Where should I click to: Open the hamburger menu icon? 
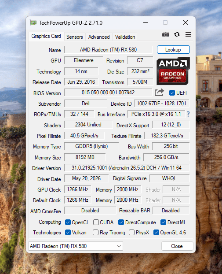pyautogui.click(x=188, y=34)
